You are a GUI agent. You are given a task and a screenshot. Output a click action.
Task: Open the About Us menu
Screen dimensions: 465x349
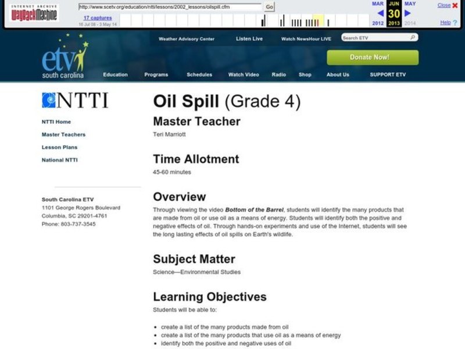coord(337,74)
